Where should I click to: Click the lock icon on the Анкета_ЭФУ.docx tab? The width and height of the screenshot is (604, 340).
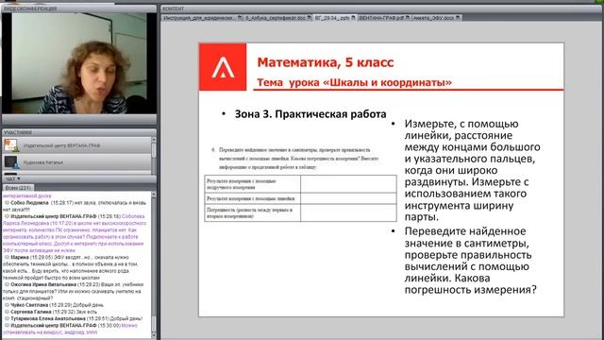click(458, 18)
